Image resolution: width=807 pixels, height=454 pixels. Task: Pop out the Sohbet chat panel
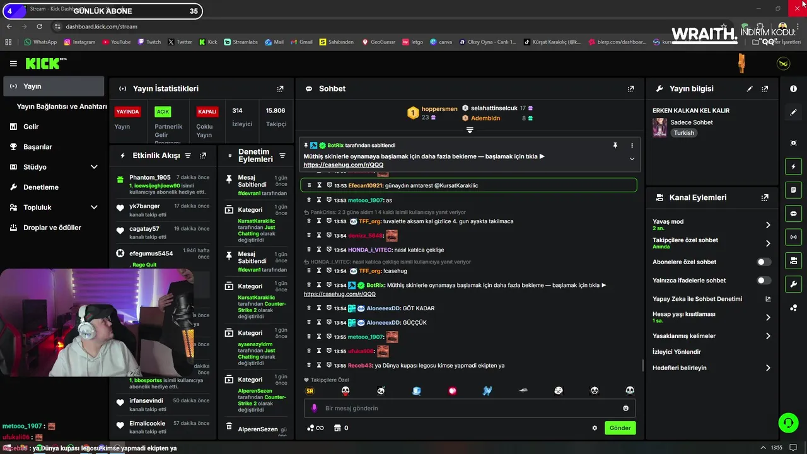pyautogui.click(x=631, y=89)
